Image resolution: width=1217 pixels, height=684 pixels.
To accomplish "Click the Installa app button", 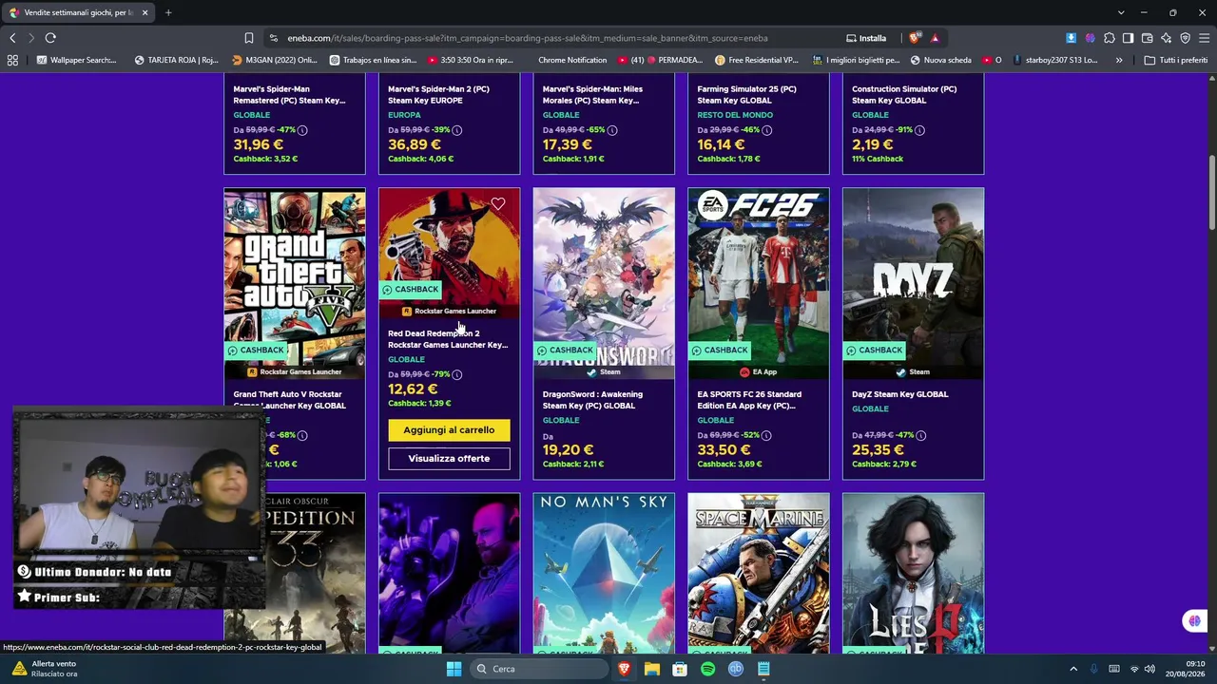I will point(866,38).
